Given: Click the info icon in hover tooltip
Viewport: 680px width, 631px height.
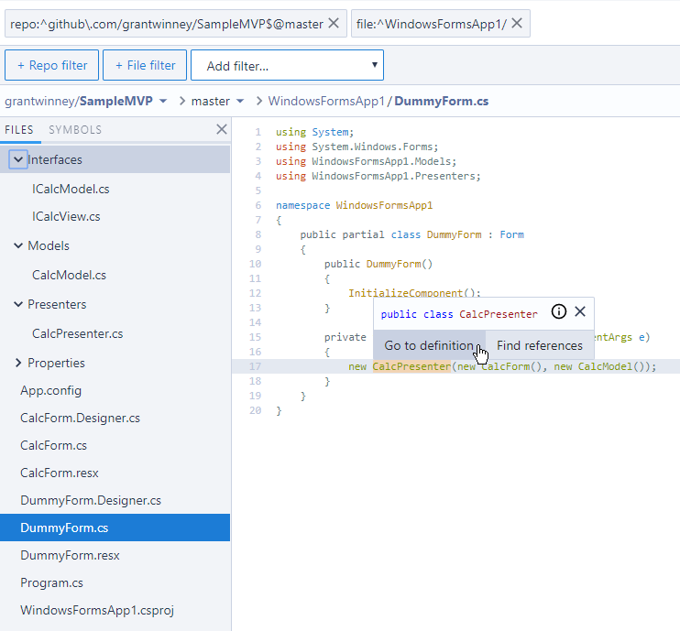Looking at the screenshot, I should 559,312.
